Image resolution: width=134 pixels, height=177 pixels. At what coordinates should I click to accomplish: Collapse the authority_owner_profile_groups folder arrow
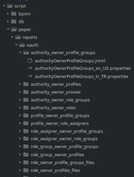(x=20, y=52)
